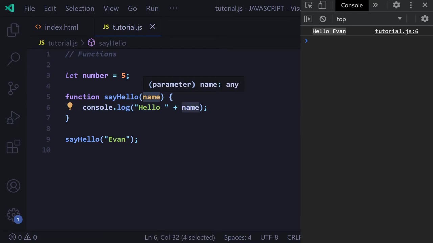Click the console input prompt arrow

[306, 41]
